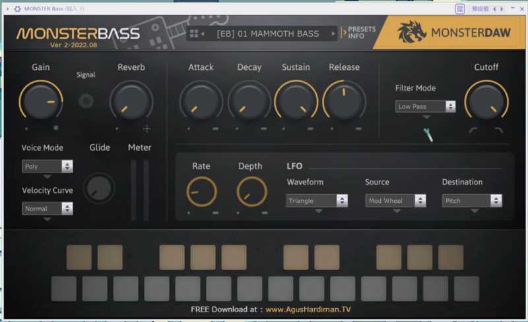Image resolution: width=528 pixels, height=322 pixels.
Task: Open the LFO Source Mod Wheel dropdown
Action: coord(396,201)
